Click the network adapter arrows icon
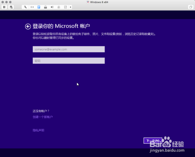195x157 pixels. [x=32, y=7]
